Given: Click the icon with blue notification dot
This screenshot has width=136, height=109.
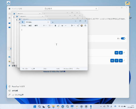Looking at the screenshot, I should [78, 25].
